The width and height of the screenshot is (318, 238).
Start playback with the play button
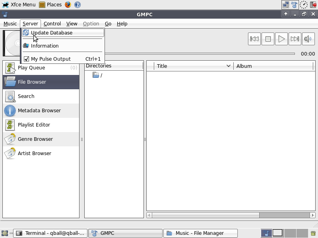[x=281, y=39]
